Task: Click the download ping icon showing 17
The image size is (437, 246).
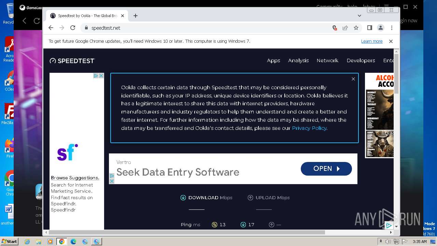Action: 243,224
